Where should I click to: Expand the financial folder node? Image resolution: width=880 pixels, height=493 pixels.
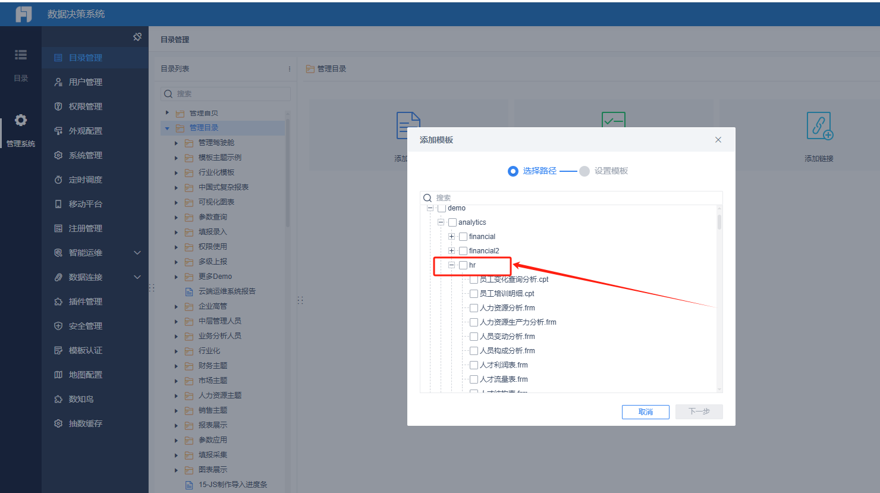pos(452,237)
